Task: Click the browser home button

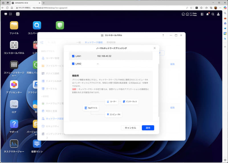Action: coord(12,8)
